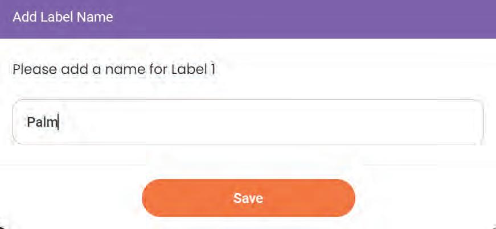Viewport: 496px width, 229px height.
Task: Click the word Palm in the text box
Action: pyautogui.click(x=42, y=122)
